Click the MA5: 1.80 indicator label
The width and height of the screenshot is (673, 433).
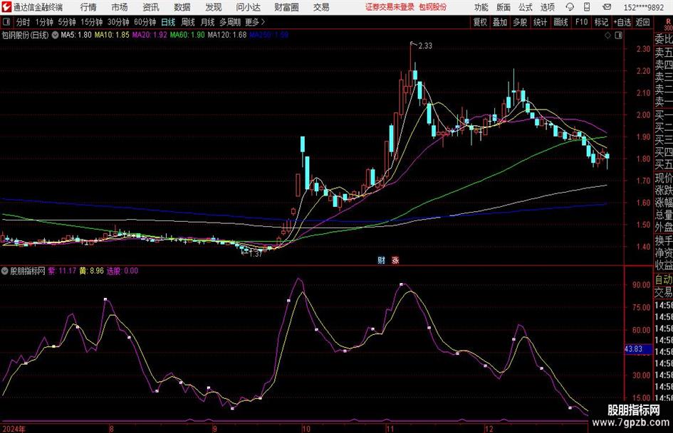[76, 35]
